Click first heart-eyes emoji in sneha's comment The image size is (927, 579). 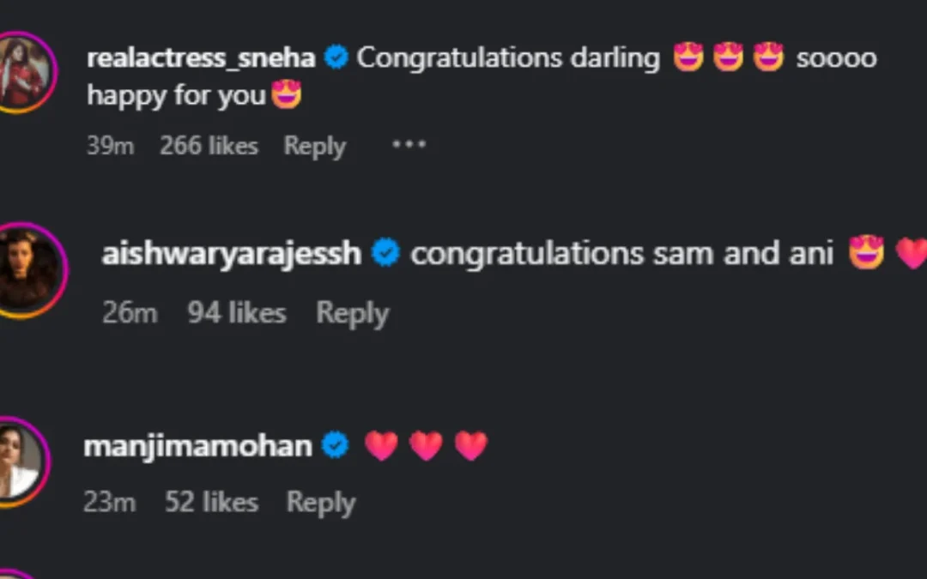(689, 57)
